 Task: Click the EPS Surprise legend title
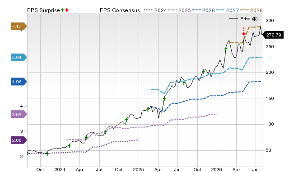coord(43,10)
